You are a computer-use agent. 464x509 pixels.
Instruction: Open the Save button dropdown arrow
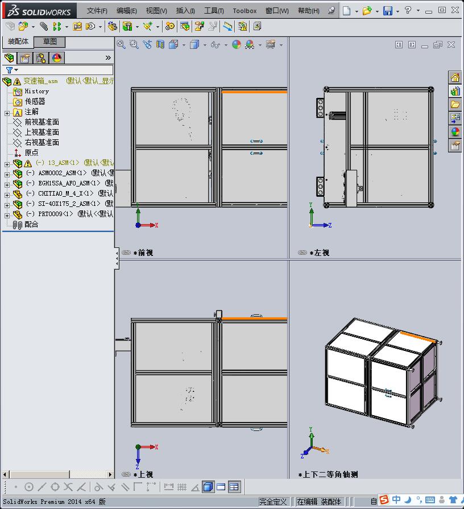pyautogui.click(x=397, y=11)
